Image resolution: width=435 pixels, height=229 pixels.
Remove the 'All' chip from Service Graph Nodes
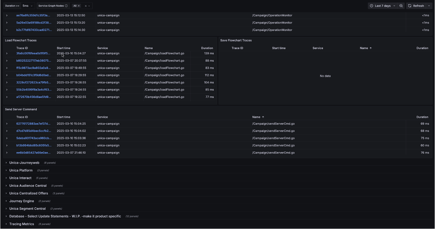tap(78, 6)
